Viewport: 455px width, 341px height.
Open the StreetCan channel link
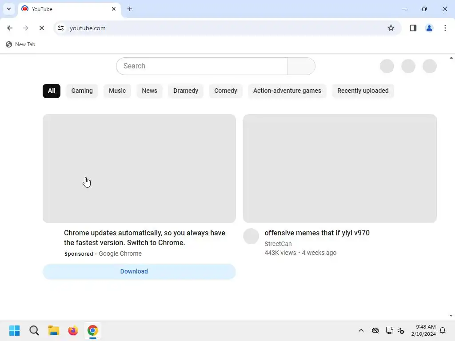[x=278, y=244]
